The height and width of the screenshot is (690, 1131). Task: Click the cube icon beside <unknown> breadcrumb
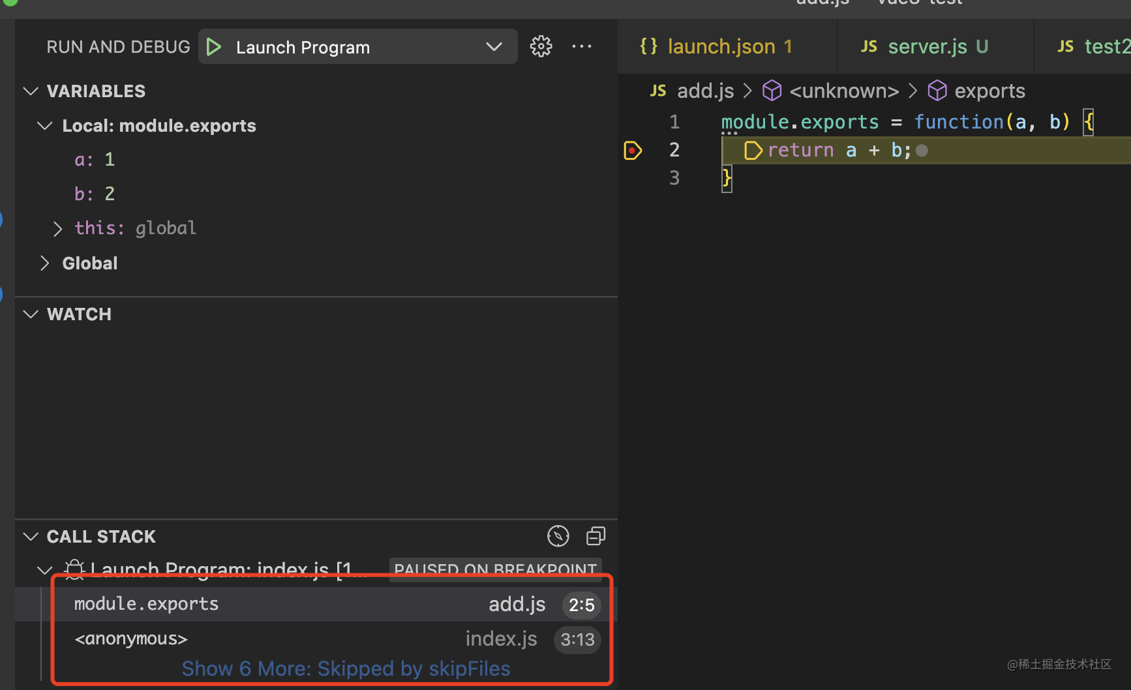tap(772, 91)
